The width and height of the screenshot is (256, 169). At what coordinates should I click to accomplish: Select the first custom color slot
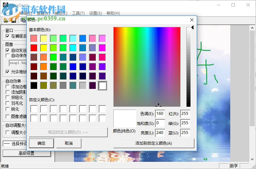34,109
